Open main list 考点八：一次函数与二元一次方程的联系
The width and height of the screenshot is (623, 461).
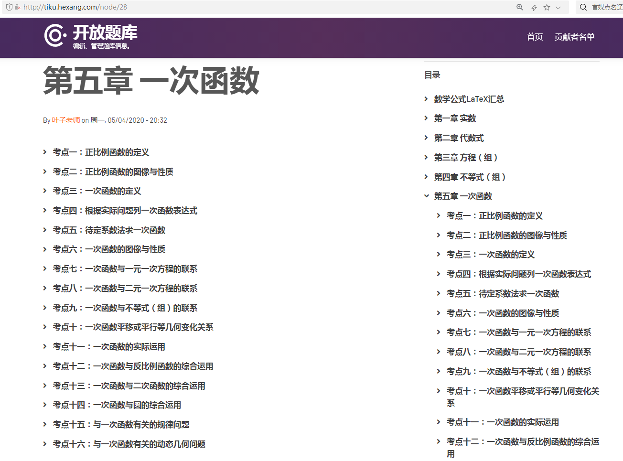[125, 288]
